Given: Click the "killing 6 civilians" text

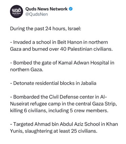Looking at the screenshot, I should tap(28, 110).
